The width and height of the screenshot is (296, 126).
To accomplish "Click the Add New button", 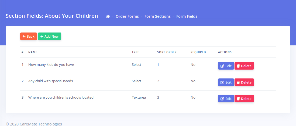I will [x=50, y=36].
